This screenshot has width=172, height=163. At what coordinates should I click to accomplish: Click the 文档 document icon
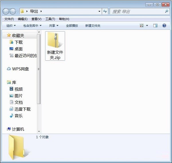click(x=11, y=102)
